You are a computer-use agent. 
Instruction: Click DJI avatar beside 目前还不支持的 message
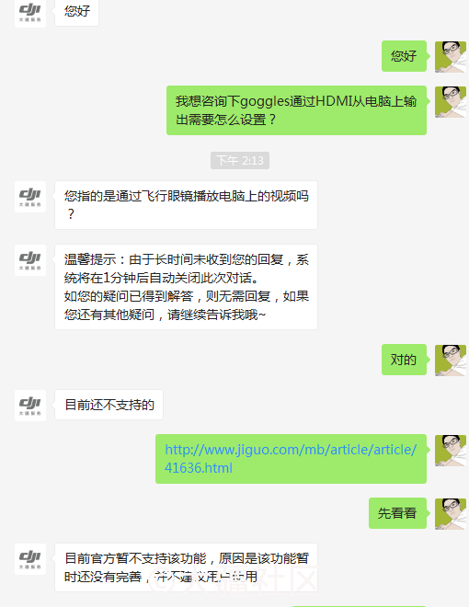pyautogui.click(x=30, y=406)
